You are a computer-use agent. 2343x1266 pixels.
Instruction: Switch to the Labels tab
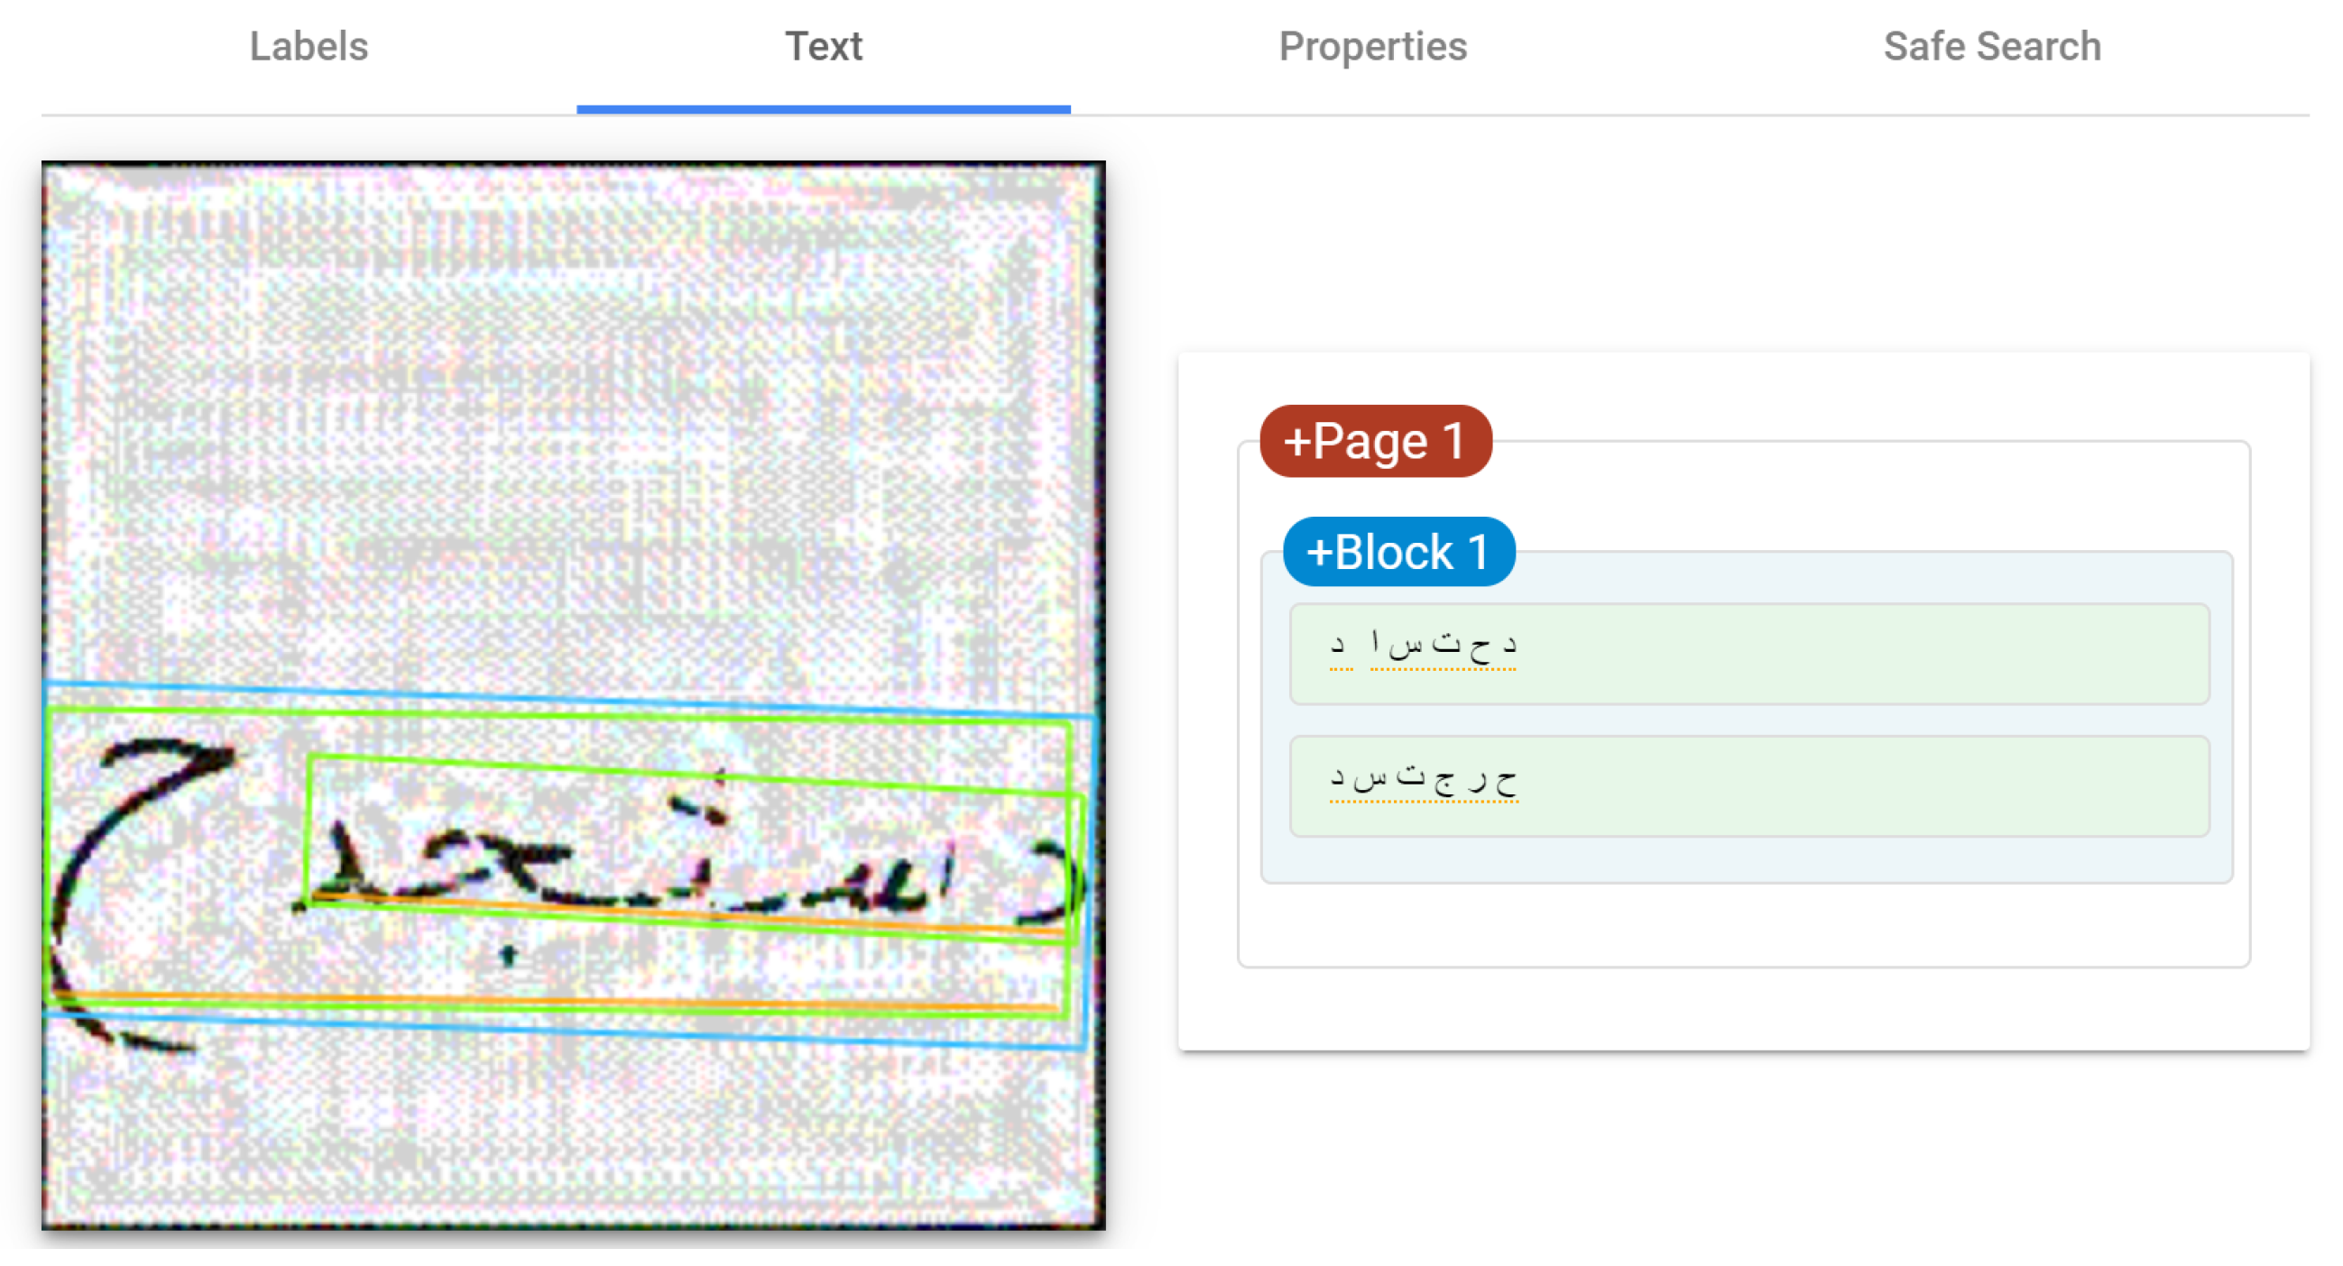pyautogui.click(x=309, y=46)
